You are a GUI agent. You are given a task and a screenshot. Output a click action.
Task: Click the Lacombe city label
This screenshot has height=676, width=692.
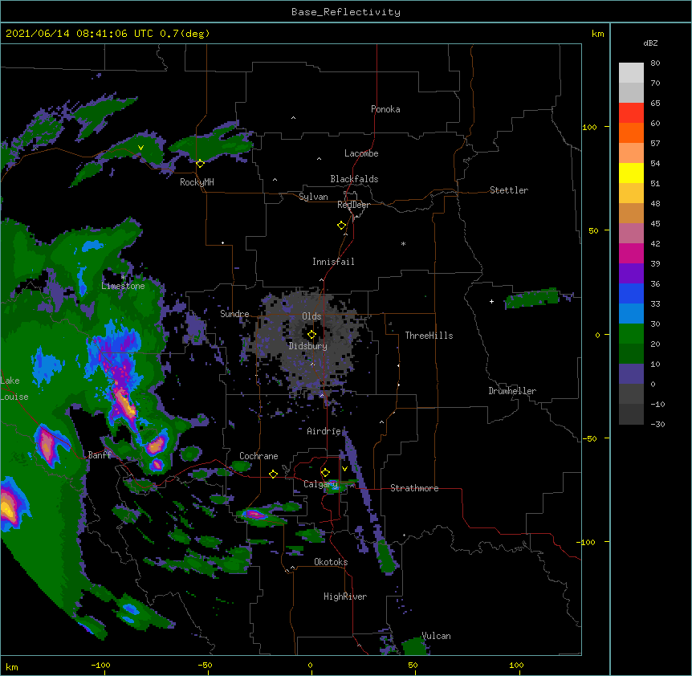coord(361,153)
